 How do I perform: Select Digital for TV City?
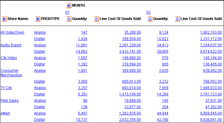(39, 94)
